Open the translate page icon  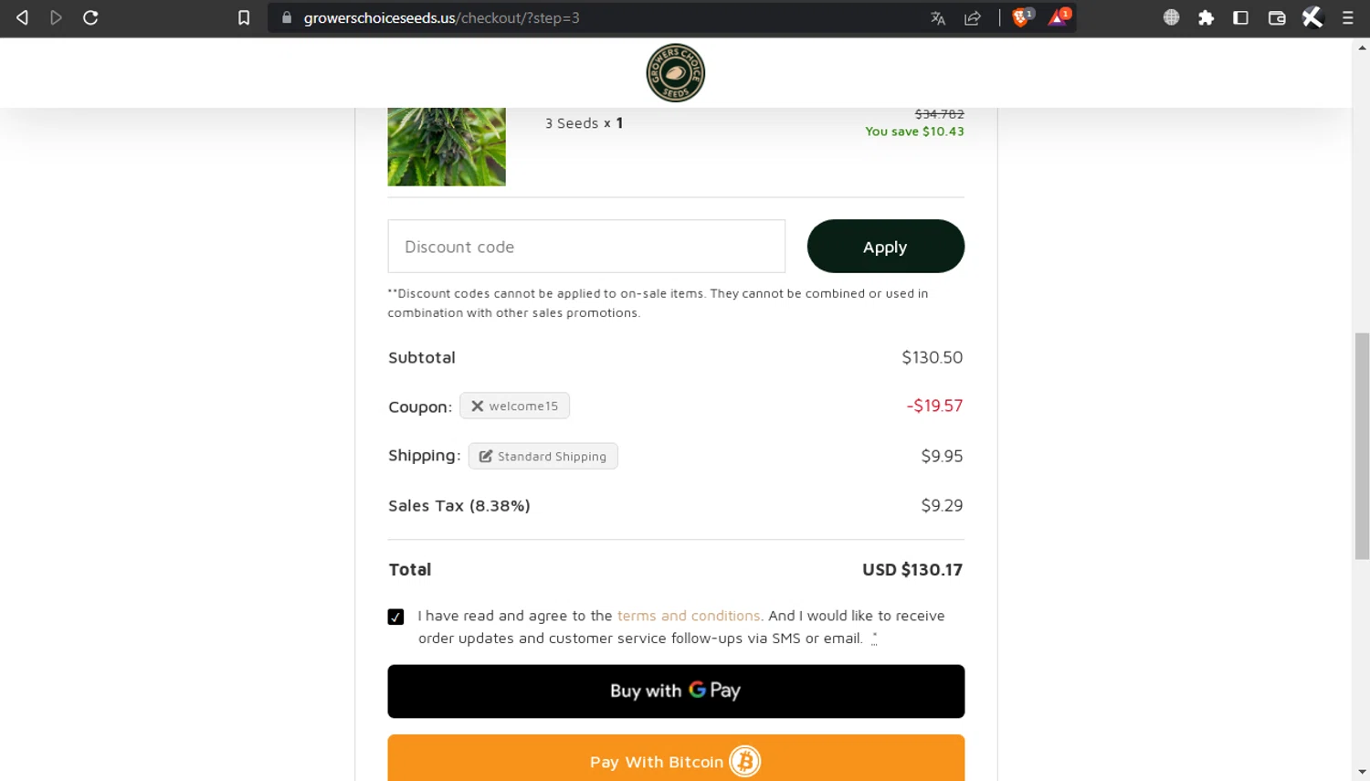(x=938, y=17)
